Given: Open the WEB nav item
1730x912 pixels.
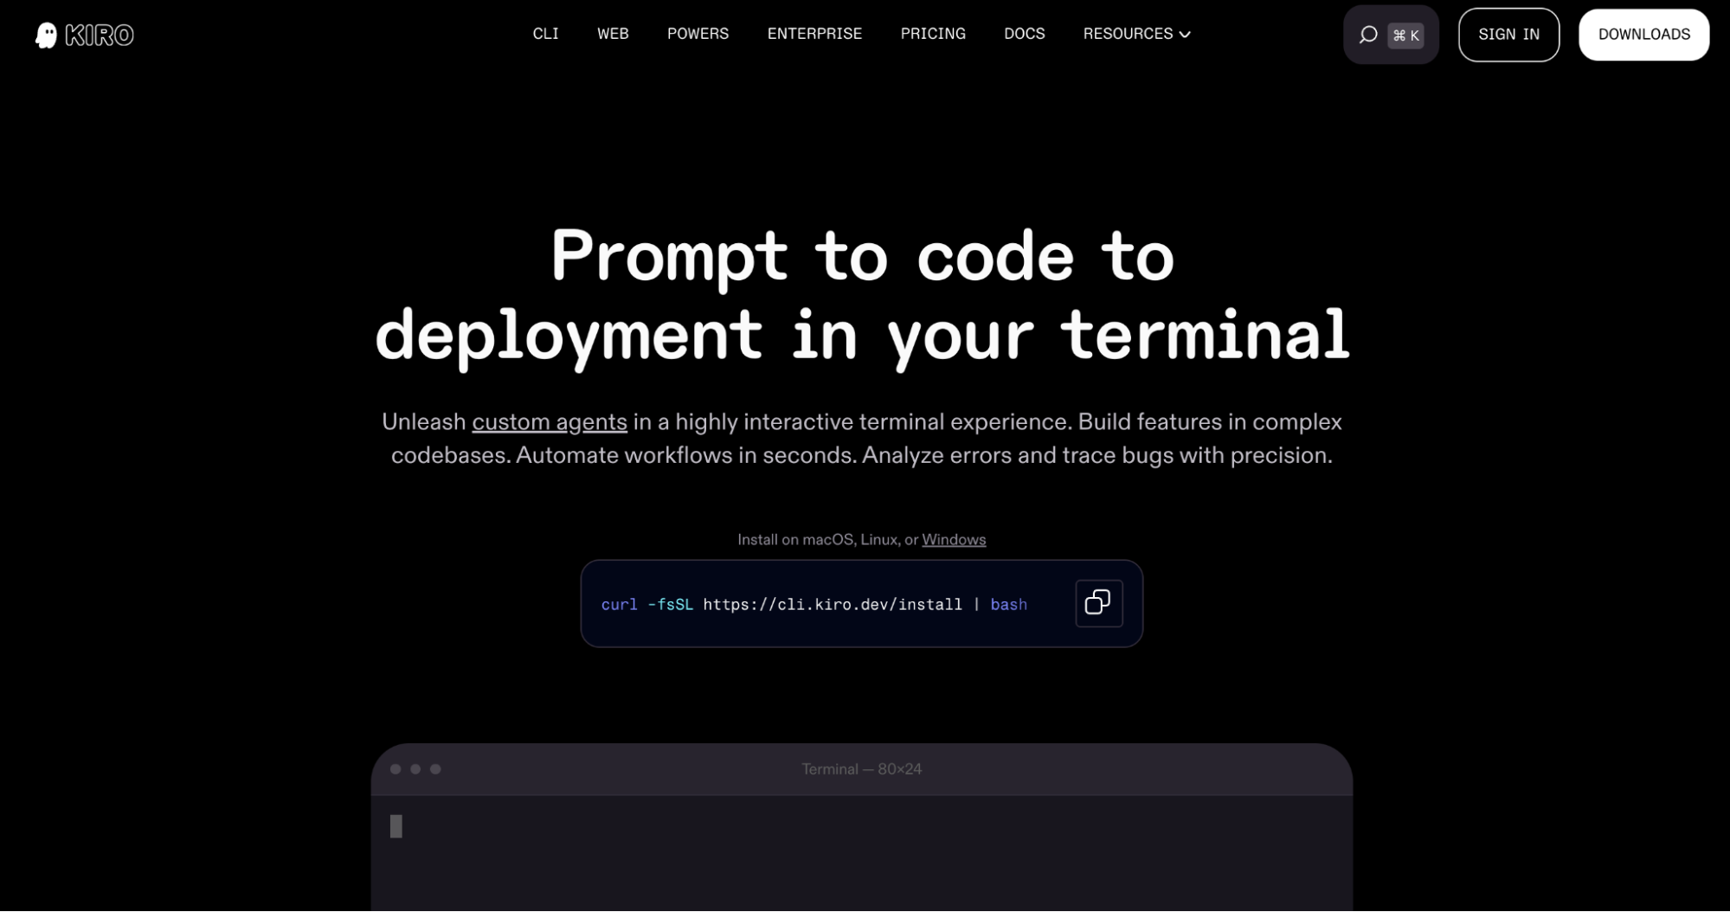Looking at the screenshot, I should coord(613,34).
